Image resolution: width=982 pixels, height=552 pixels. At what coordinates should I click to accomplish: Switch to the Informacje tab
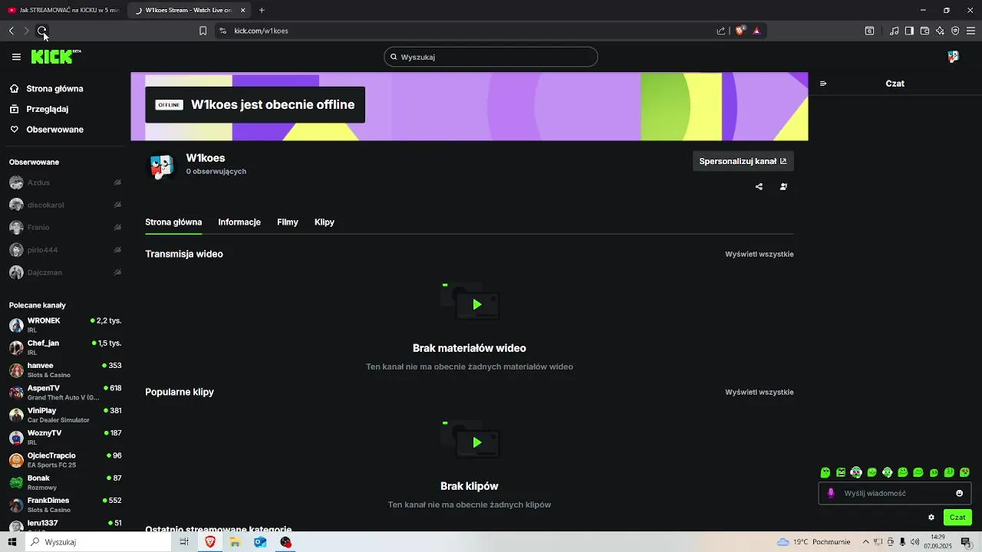pyautogui.click(x=239, y=222)
